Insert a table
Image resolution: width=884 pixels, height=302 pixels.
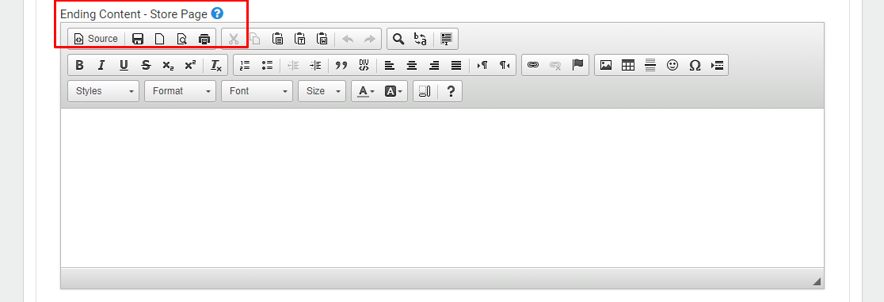pyautogui.click(x=628, y=65)
